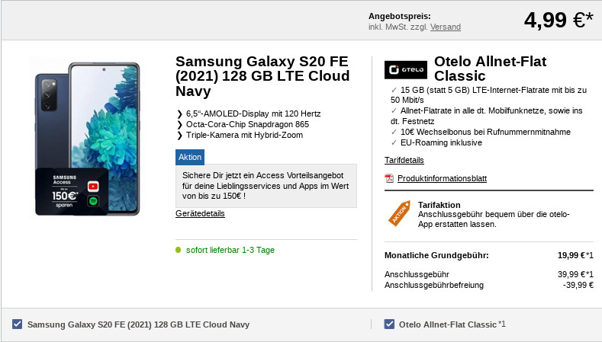Toggle the Otelo Allnet-Flat Classic checkbox
The image size is (602, 342).
(390, 324)
